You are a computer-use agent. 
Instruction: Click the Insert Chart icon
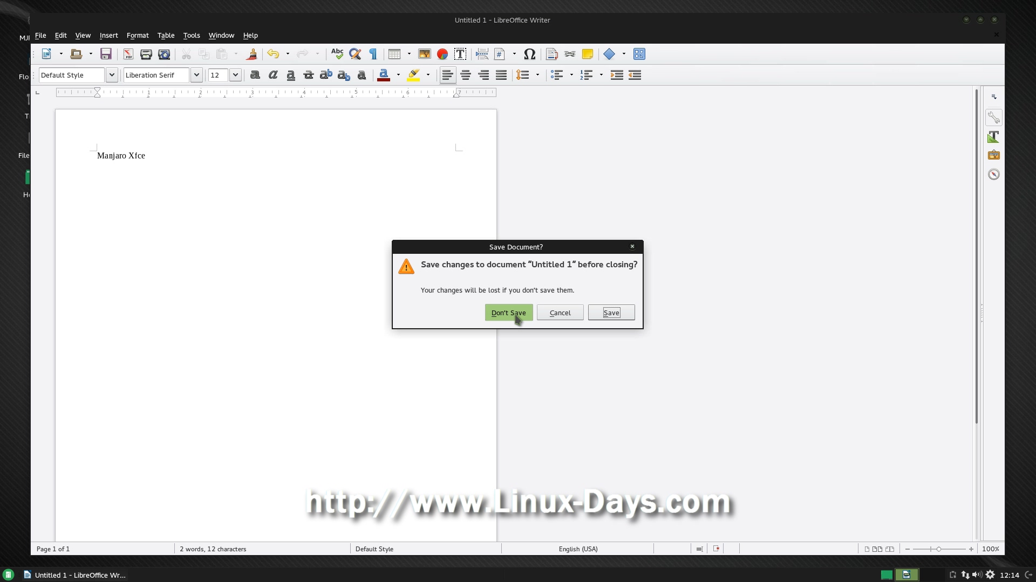pos(442,54)
